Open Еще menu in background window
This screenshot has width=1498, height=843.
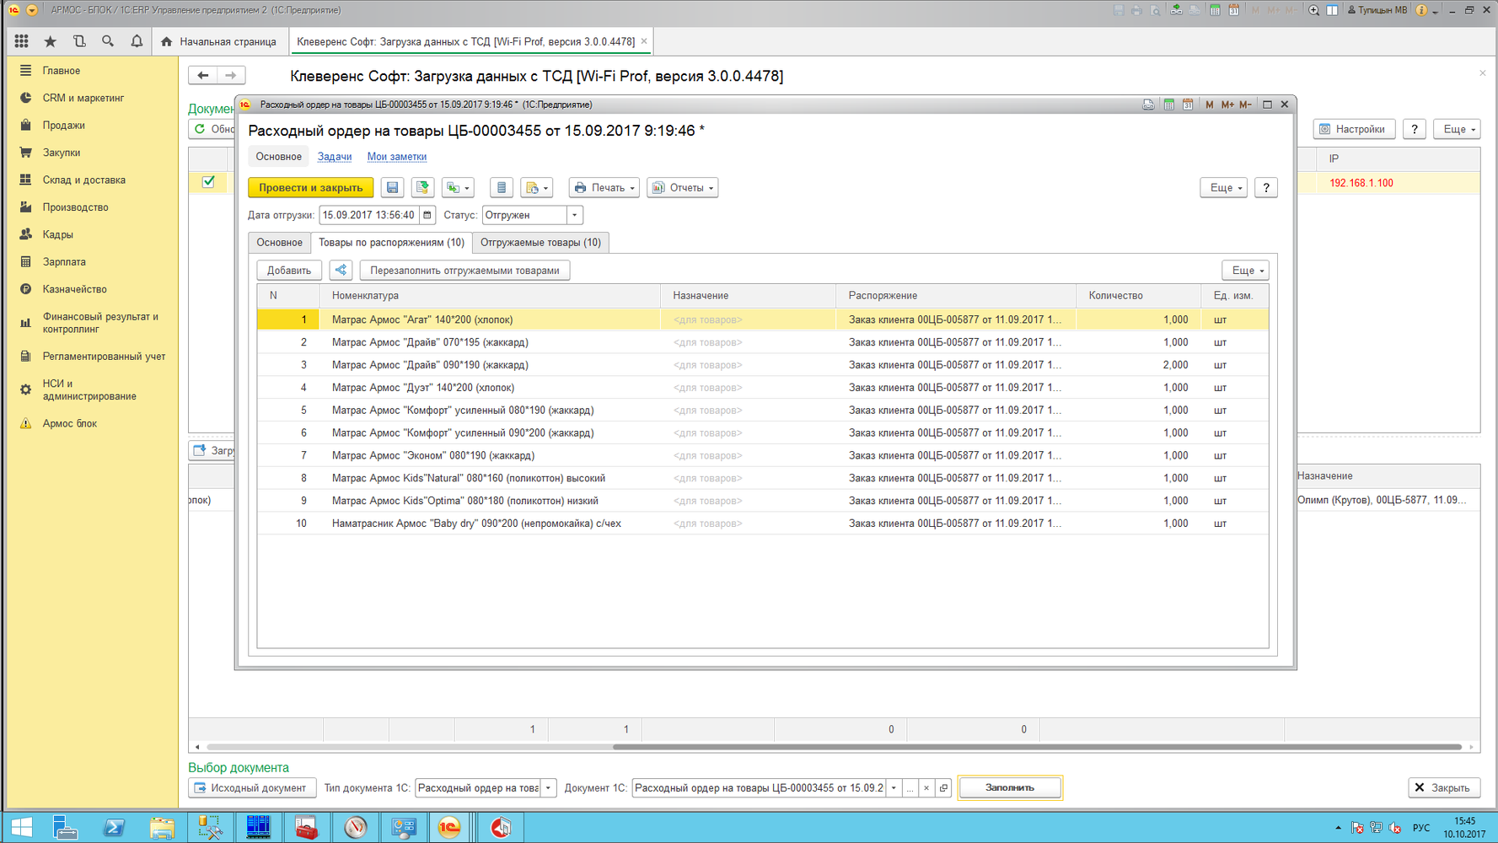pos(1458,129)
